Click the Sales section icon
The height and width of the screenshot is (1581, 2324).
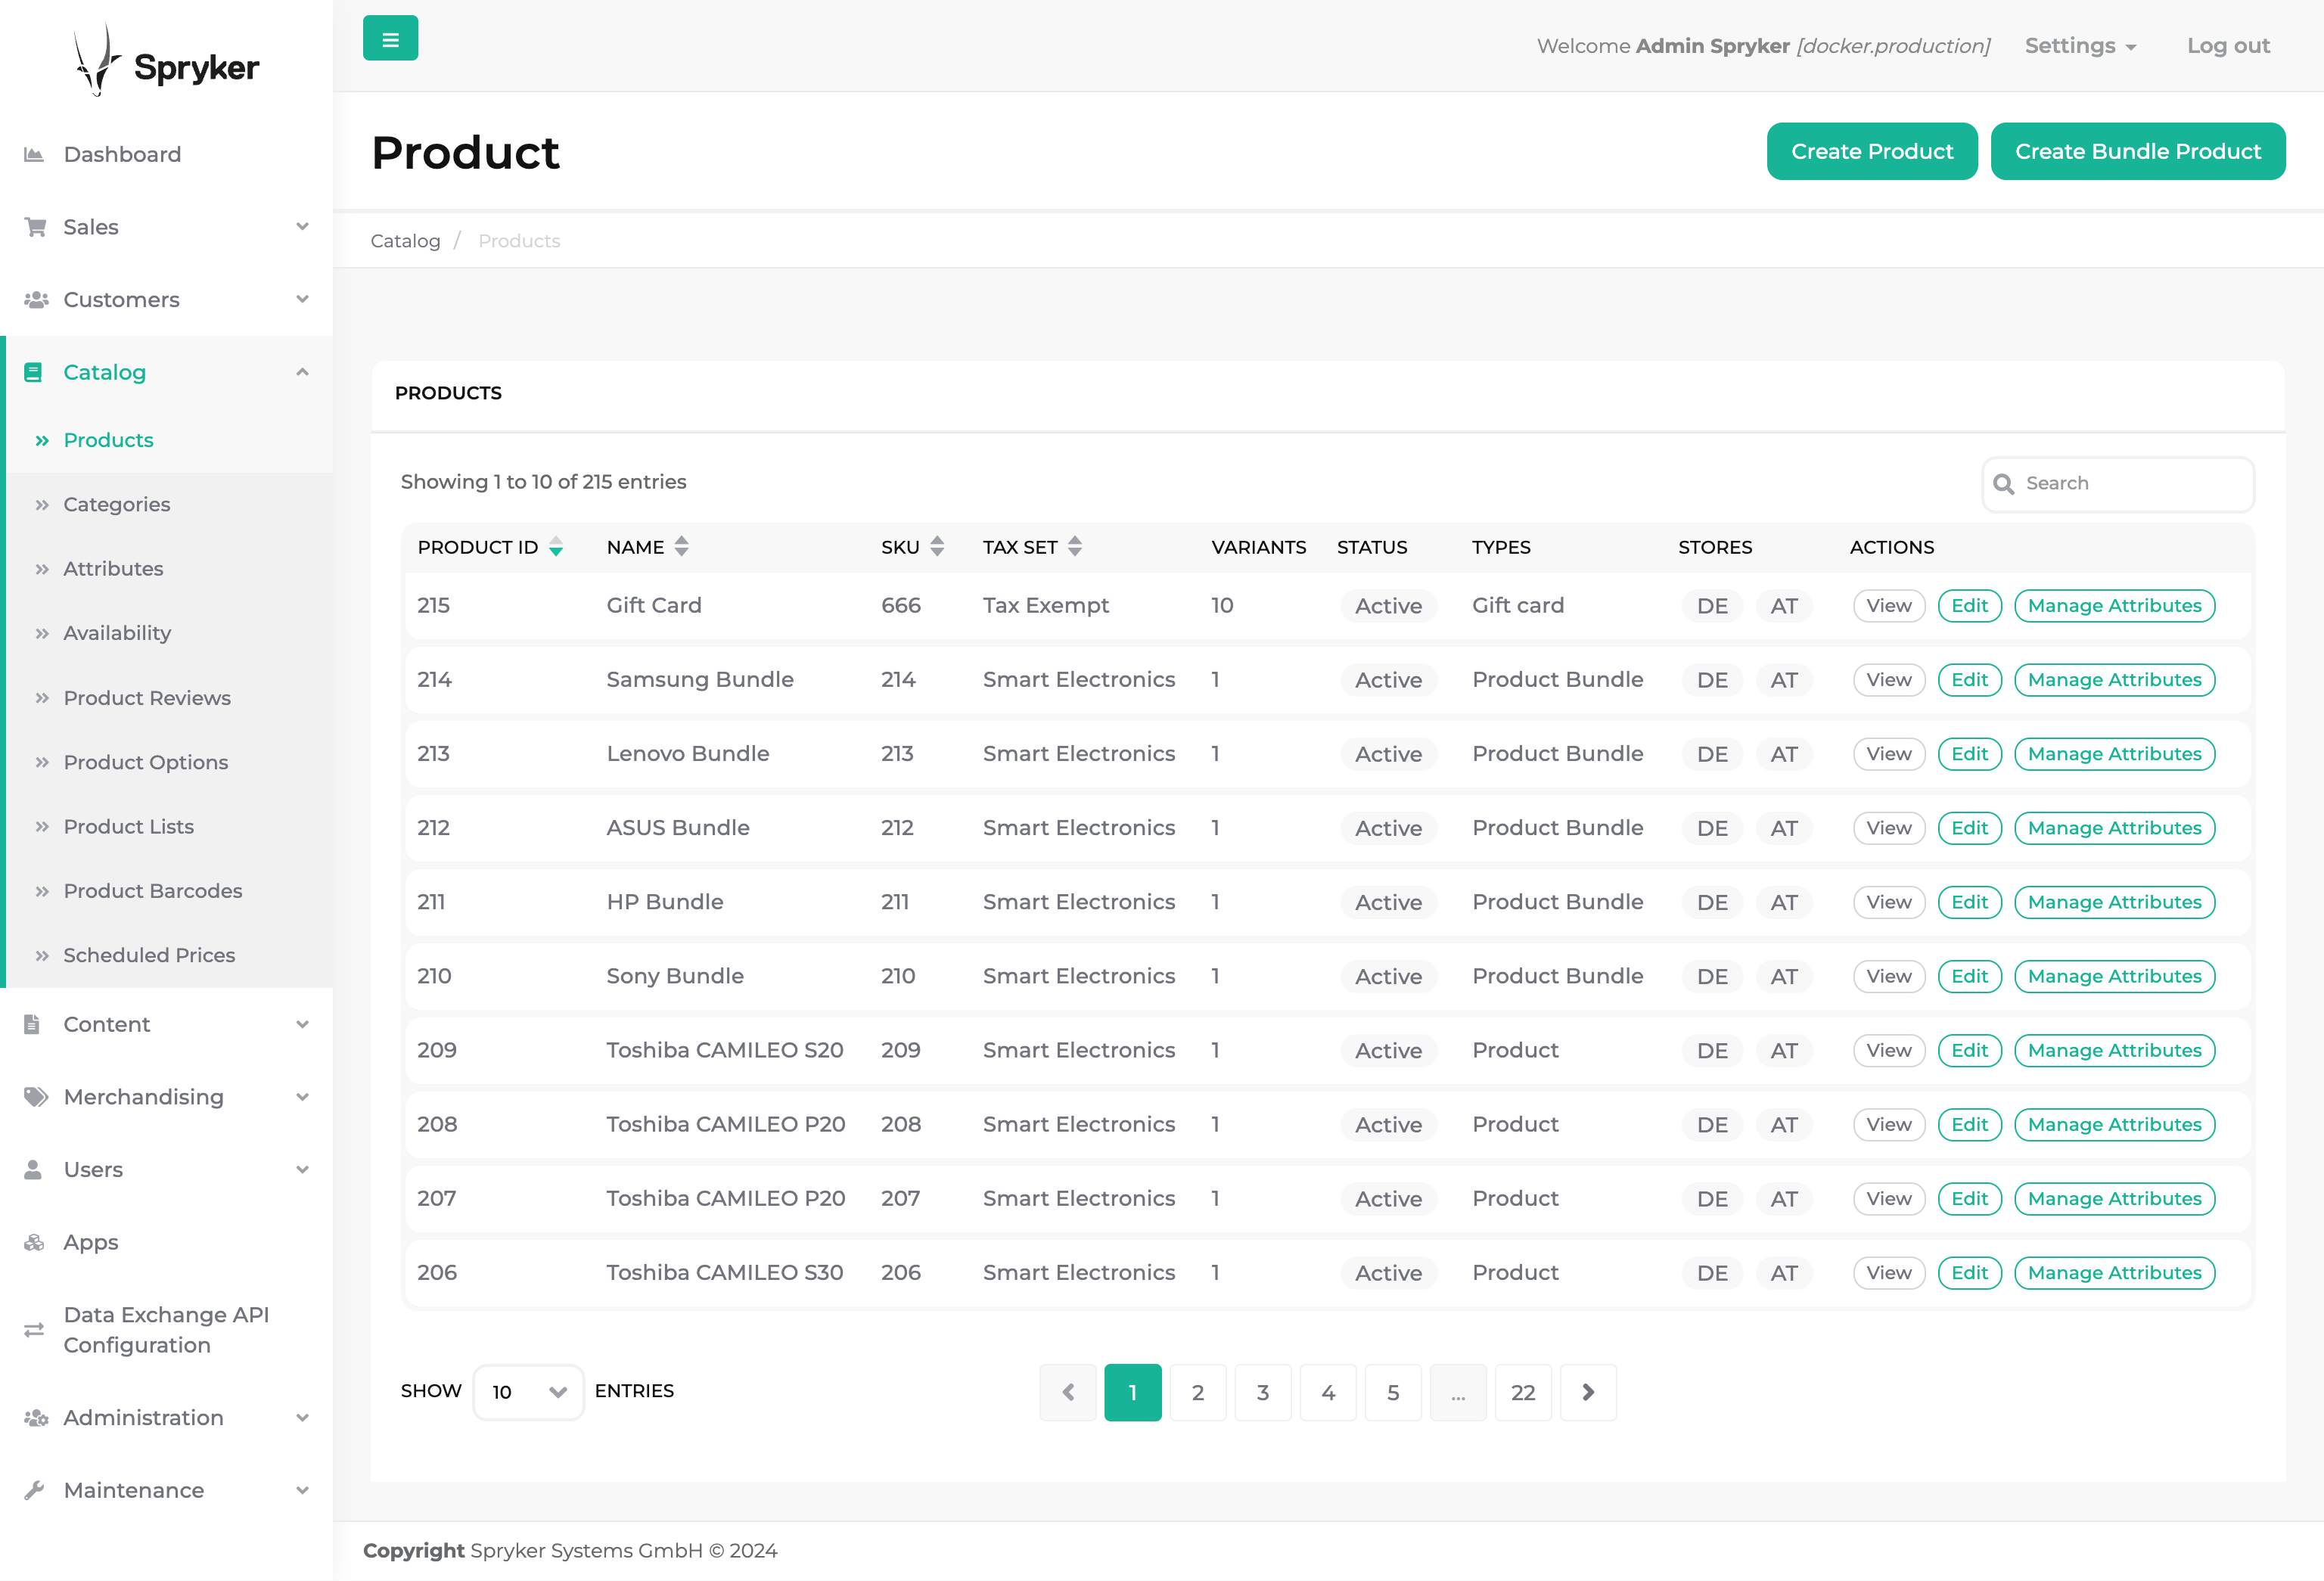[36, 226]
